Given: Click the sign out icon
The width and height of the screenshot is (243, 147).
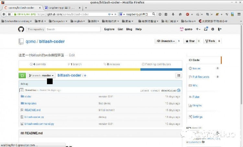Looking at the screenshot, I should [x=220, y=29].
